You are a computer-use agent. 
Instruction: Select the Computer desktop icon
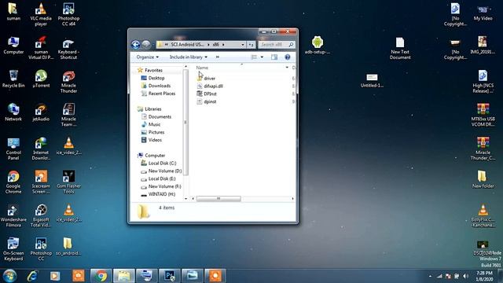pyautogui.click(x=13, y=46)
